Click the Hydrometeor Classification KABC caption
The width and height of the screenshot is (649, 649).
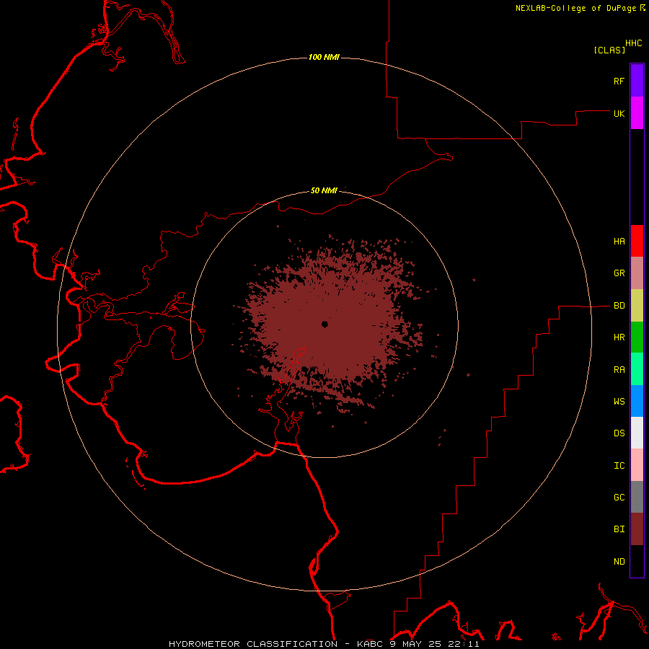click(324, 644)
